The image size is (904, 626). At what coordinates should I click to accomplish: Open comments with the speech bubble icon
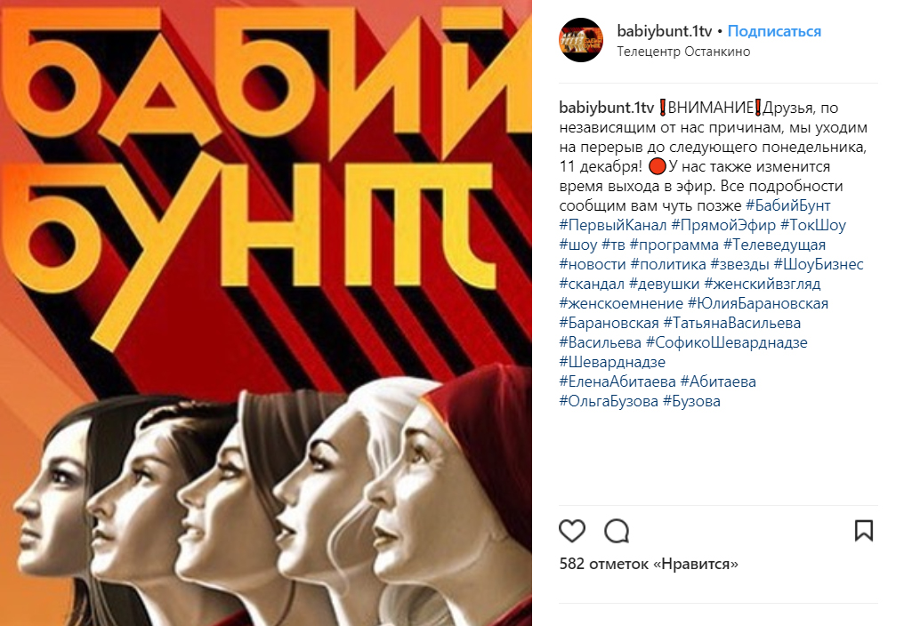click(x=617, y=531)
